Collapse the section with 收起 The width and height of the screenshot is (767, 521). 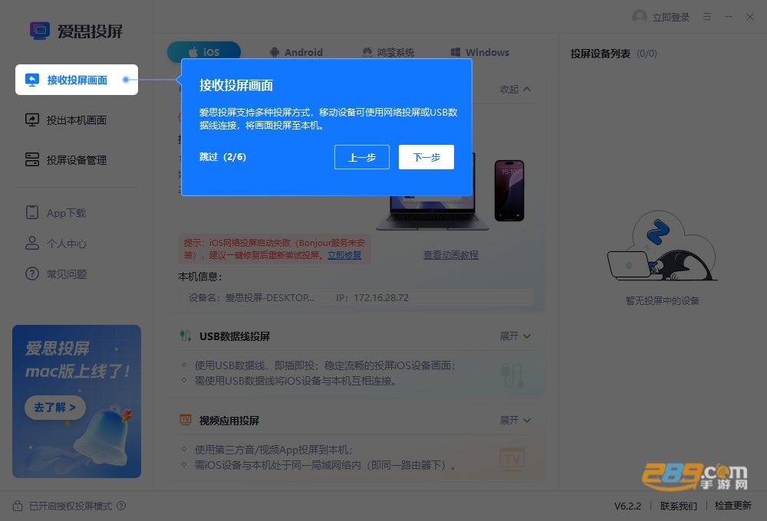point(515,89)
